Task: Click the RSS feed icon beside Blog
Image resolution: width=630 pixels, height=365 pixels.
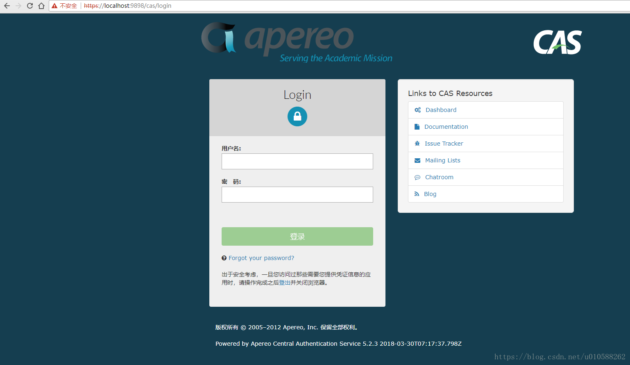Action: pyautogui.click(x=417, y=194)
